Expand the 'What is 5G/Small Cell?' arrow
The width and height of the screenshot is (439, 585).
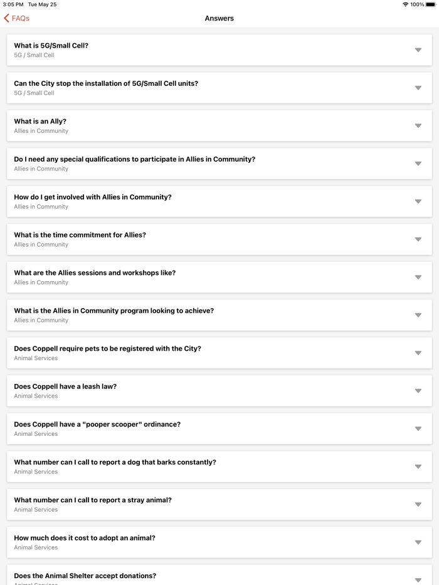point(418,50)
